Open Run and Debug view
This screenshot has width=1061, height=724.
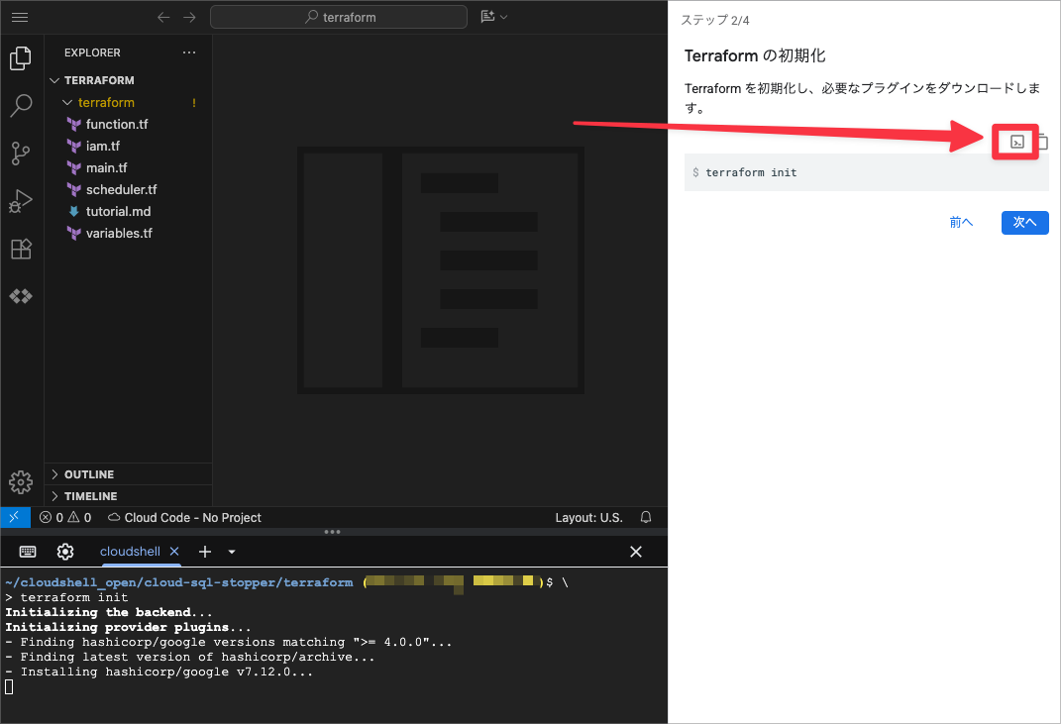pyautogui.click(x=21, y=201)
